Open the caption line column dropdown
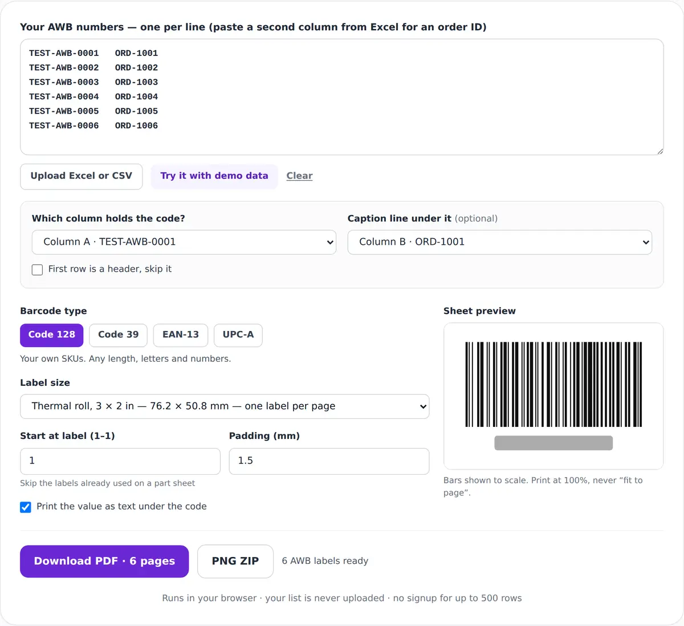This screenshot has height=626, width=684. [500, 242]
